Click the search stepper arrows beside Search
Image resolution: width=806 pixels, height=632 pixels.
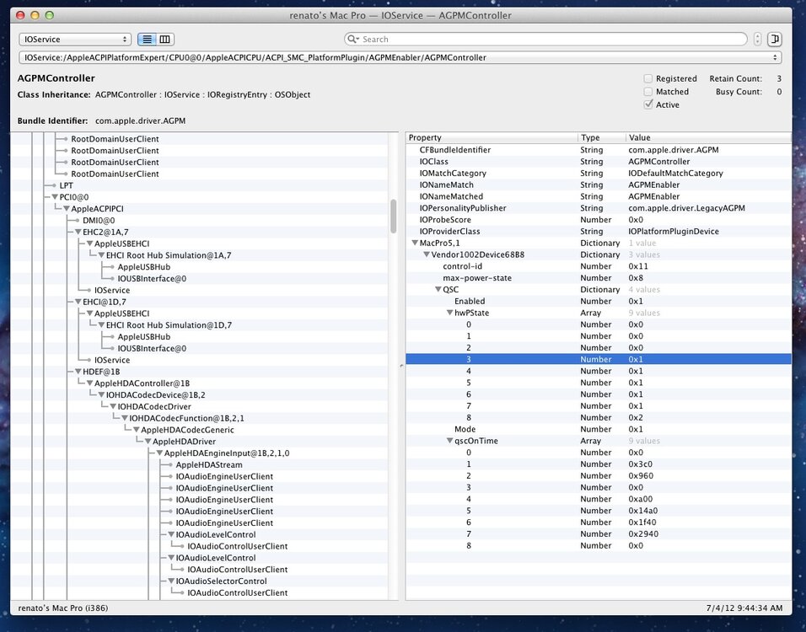click(x=757, y=40)
